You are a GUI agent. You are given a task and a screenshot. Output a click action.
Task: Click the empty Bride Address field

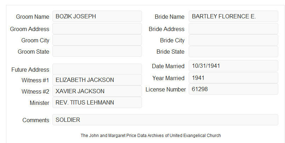pyautogui.click(x=233, y=29)
